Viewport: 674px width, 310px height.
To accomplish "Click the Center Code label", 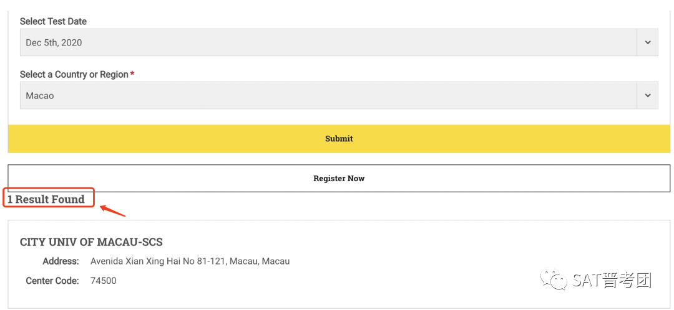I will pyautogui.click(x=52, y=281).
